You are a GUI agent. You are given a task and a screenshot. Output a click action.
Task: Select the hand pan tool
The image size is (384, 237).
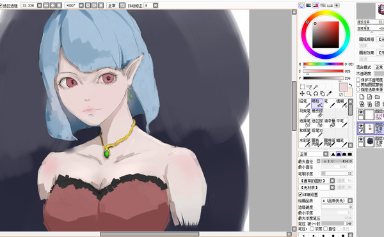323,93
